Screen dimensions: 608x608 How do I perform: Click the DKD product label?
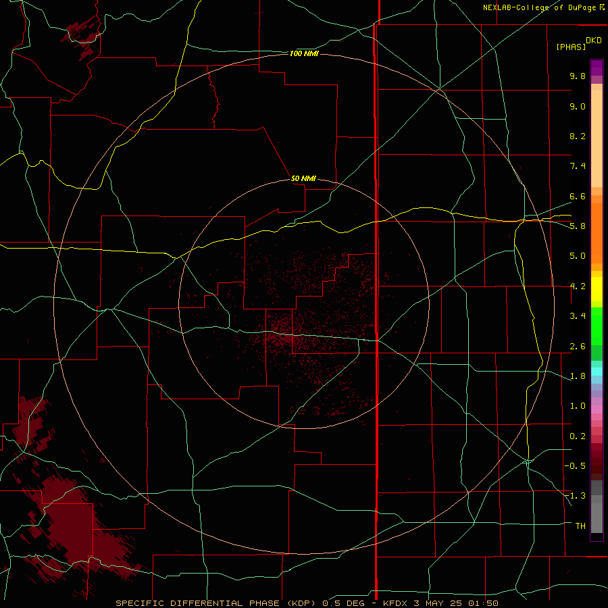593,41
